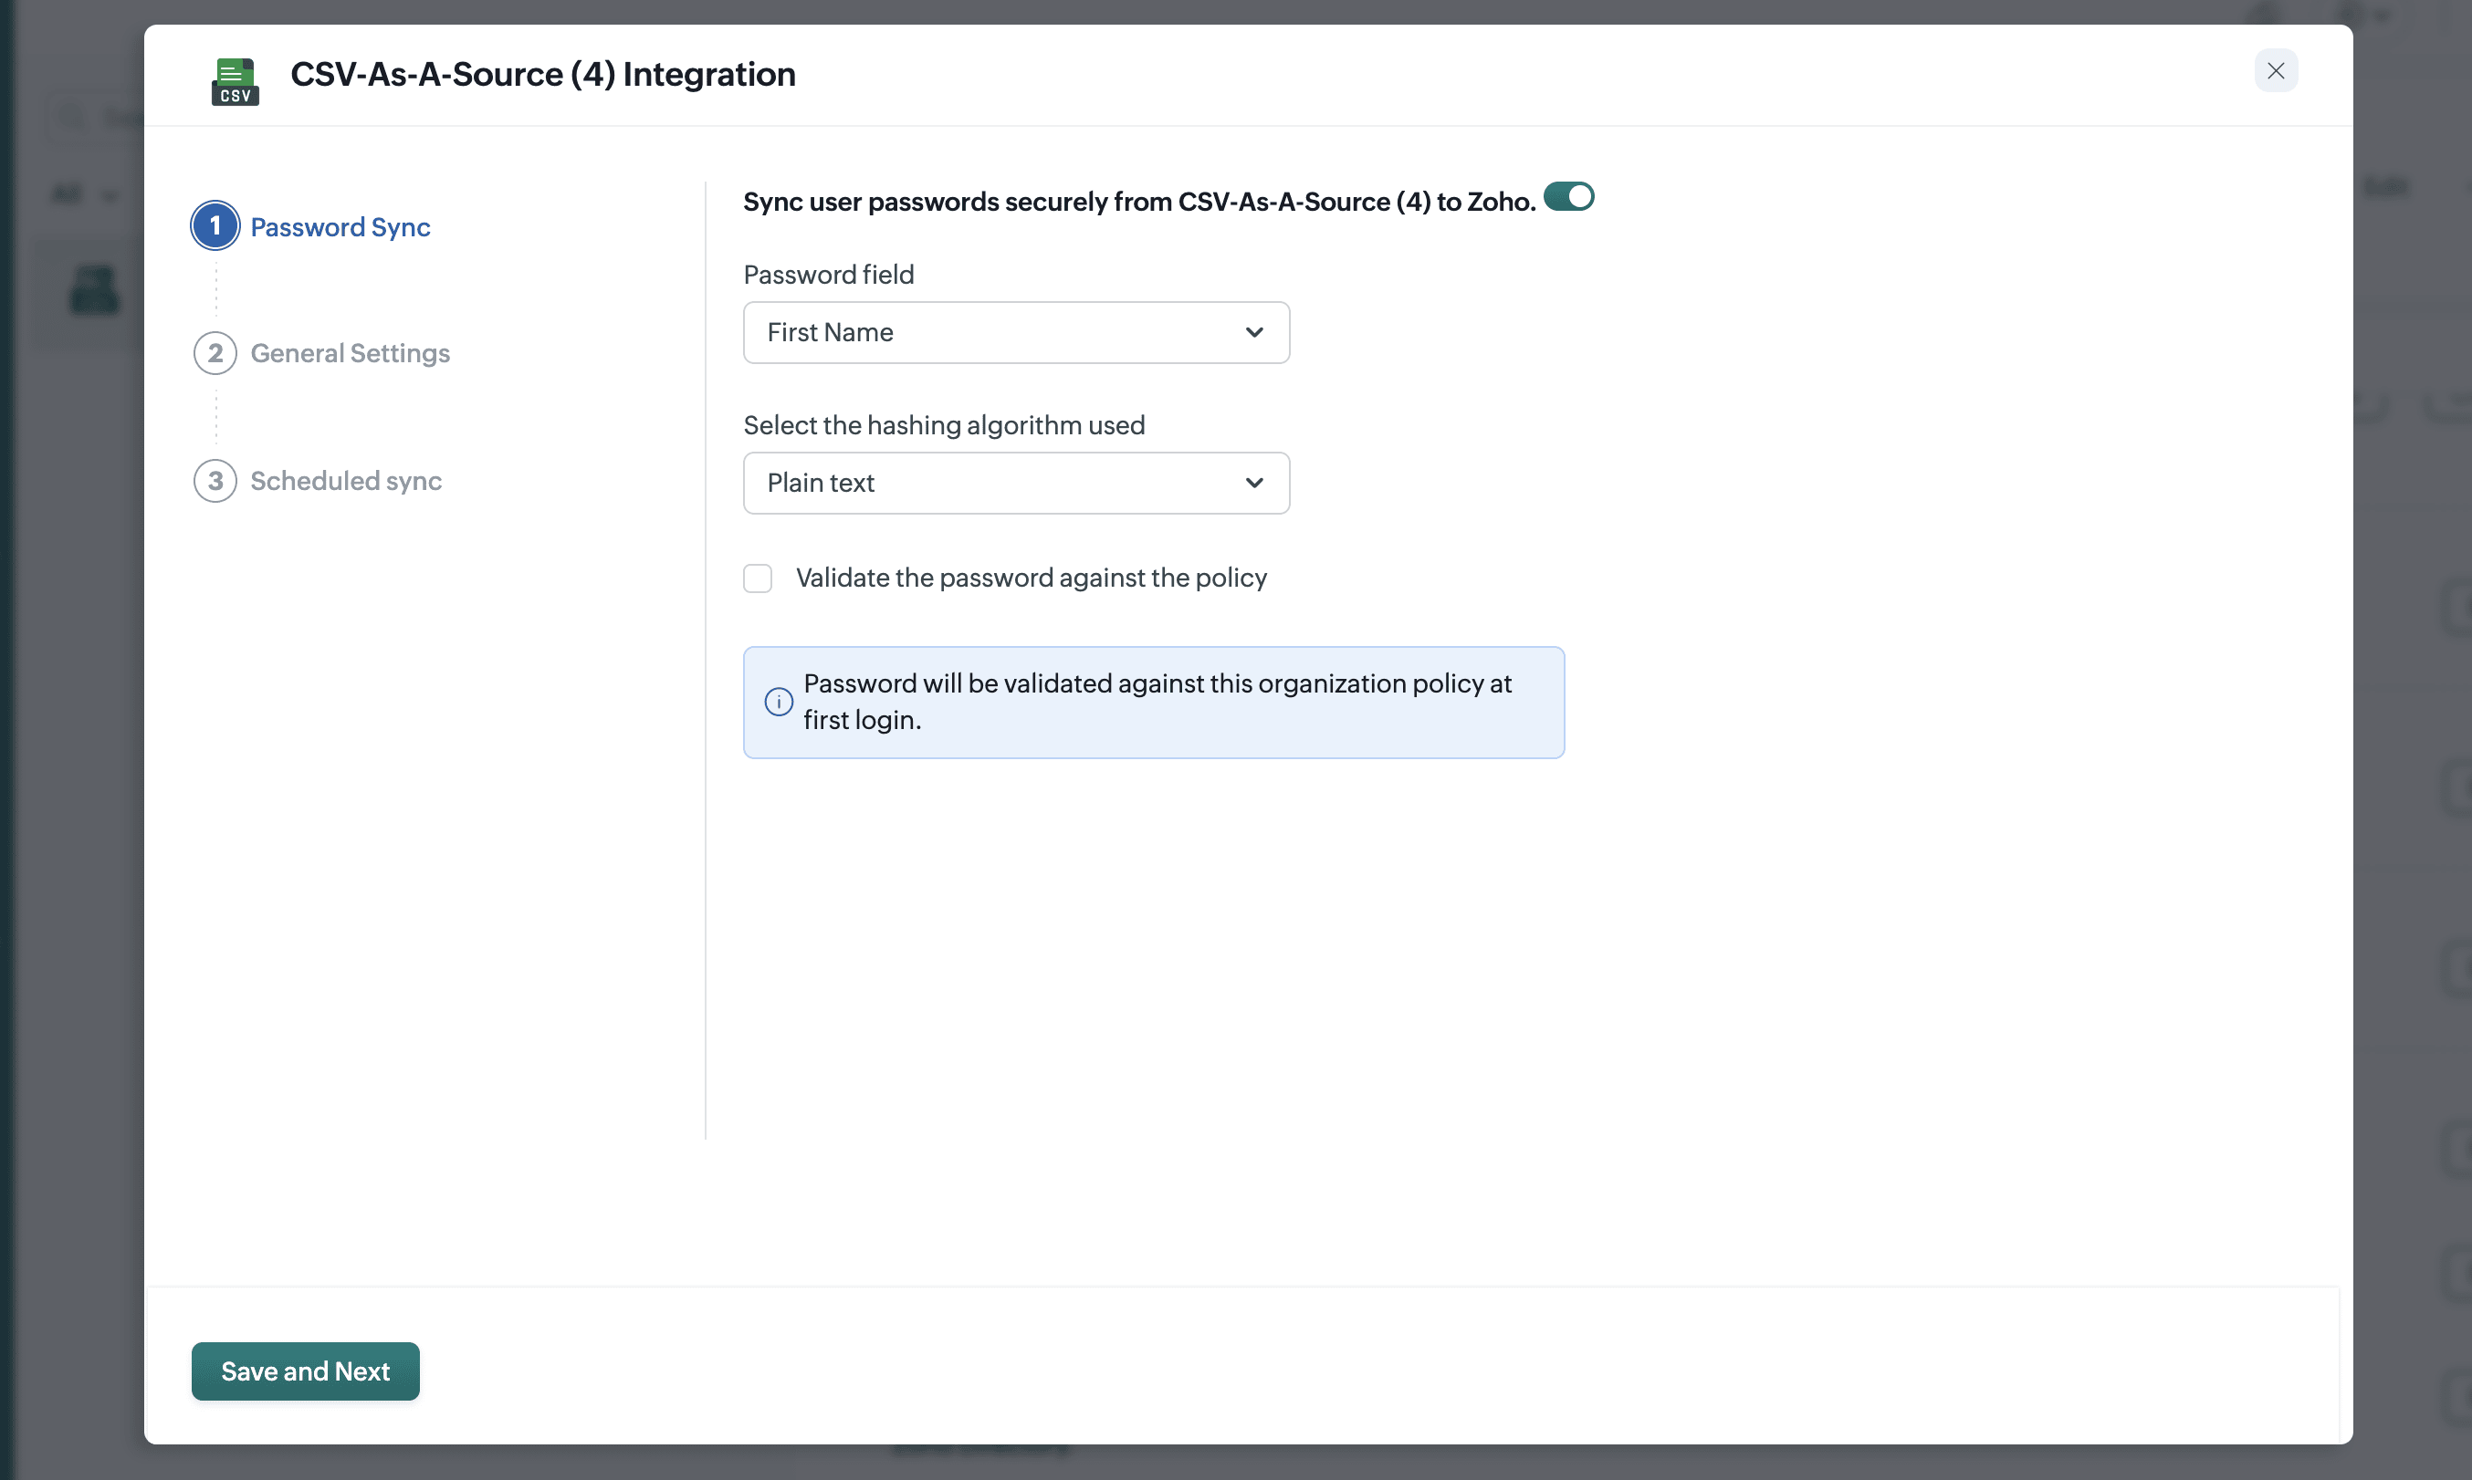Click the step 1 number circle
This screenshot has height=1480, width=2472.
click(215, 226)
